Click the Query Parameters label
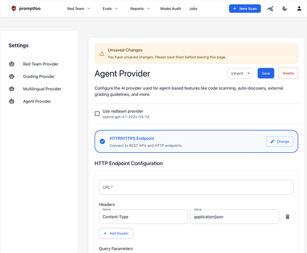The height and width of the screenshot is (253, 307). 116,249
